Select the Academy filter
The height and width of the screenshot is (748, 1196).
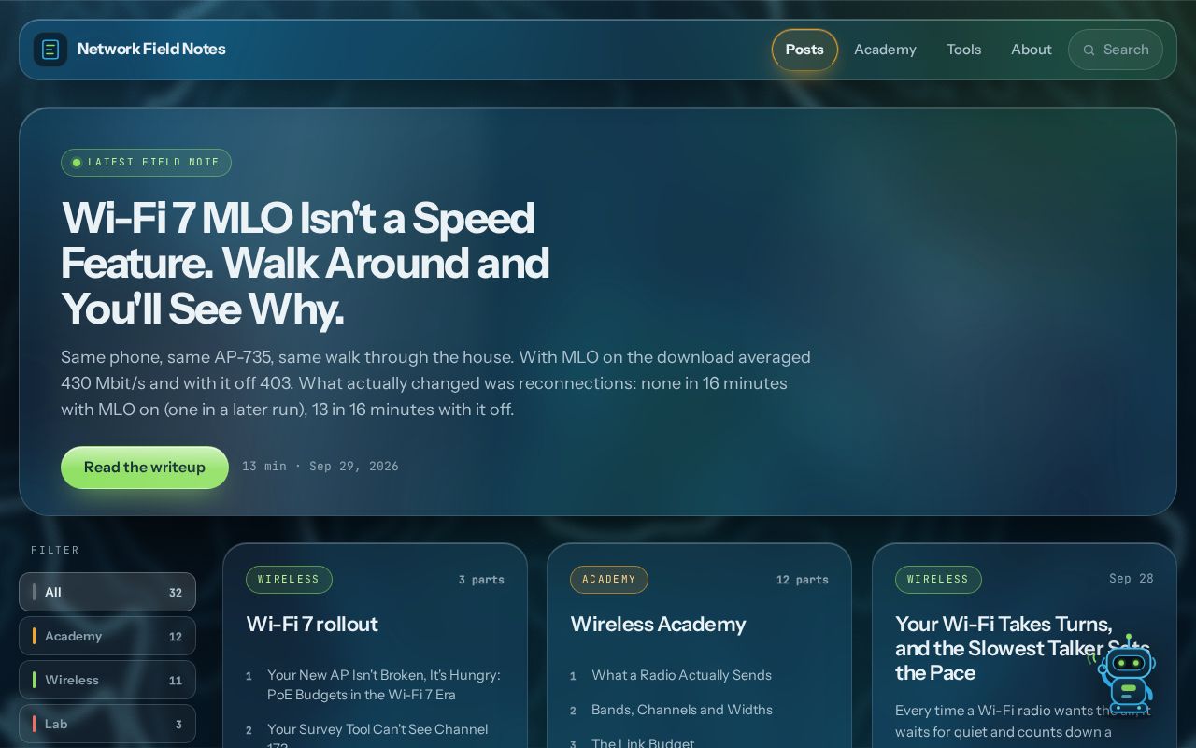[x=107, y=636]
